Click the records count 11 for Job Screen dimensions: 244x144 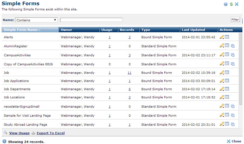[x=130, y=73]
